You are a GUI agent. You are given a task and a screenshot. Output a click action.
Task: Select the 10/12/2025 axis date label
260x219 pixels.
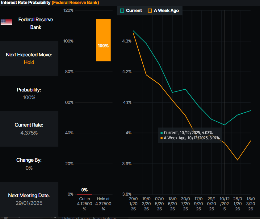point(224,204)
